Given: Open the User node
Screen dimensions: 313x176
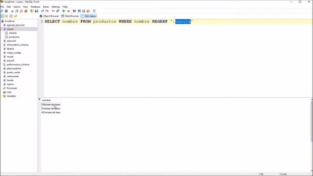Looking at the screenshot, I should [9, 92].
